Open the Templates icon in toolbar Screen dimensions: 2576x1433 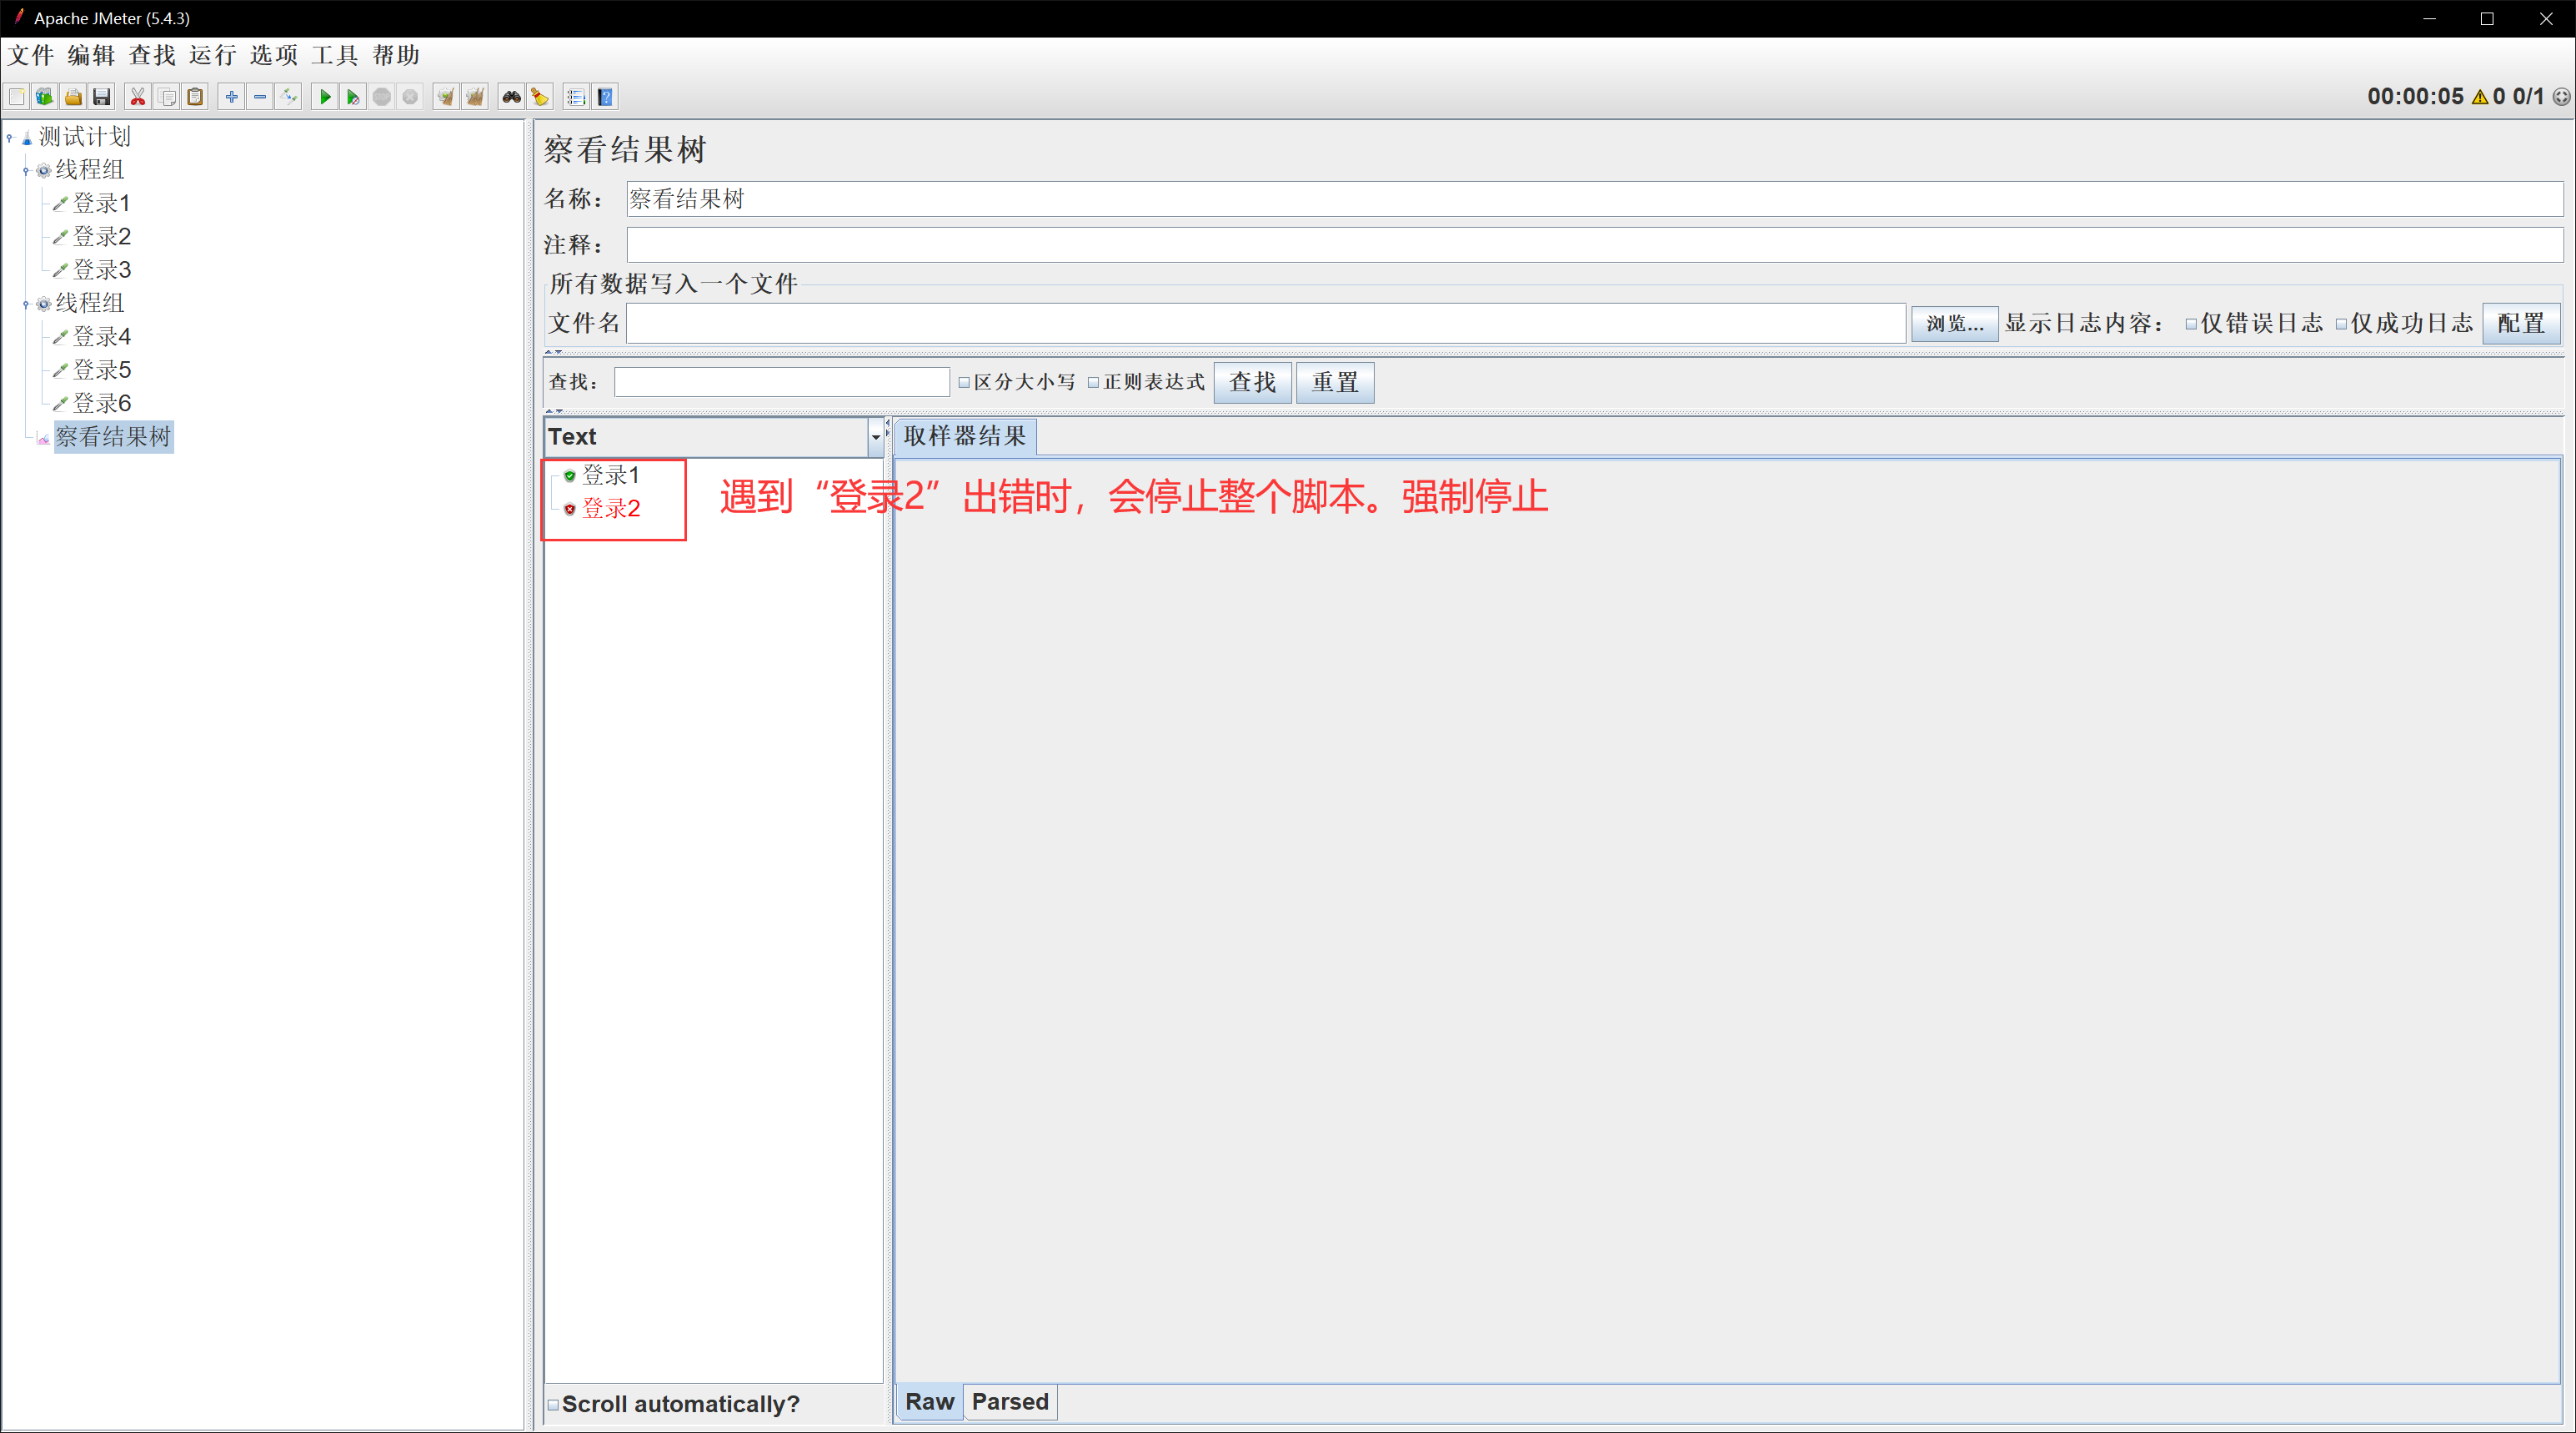tap(44, 97)
